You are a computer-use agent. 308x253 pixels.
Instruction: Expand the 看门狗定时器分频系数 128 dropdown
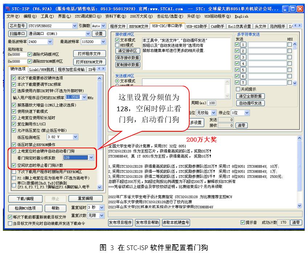tap(91, 157)
